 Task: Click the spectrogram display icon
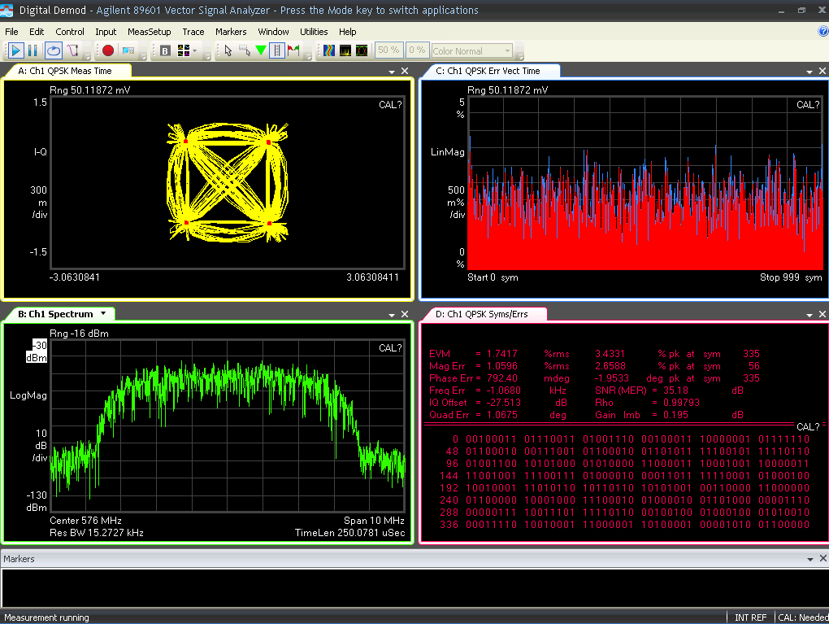pyautogui.click(x=329, y=50)
